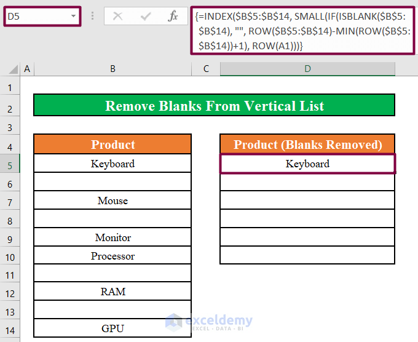
Task: Click the formula bar grip dots handle
Action: pos(92,16)
